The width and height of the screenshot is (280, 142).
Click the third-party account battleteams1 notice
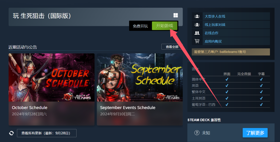(231, 52)
